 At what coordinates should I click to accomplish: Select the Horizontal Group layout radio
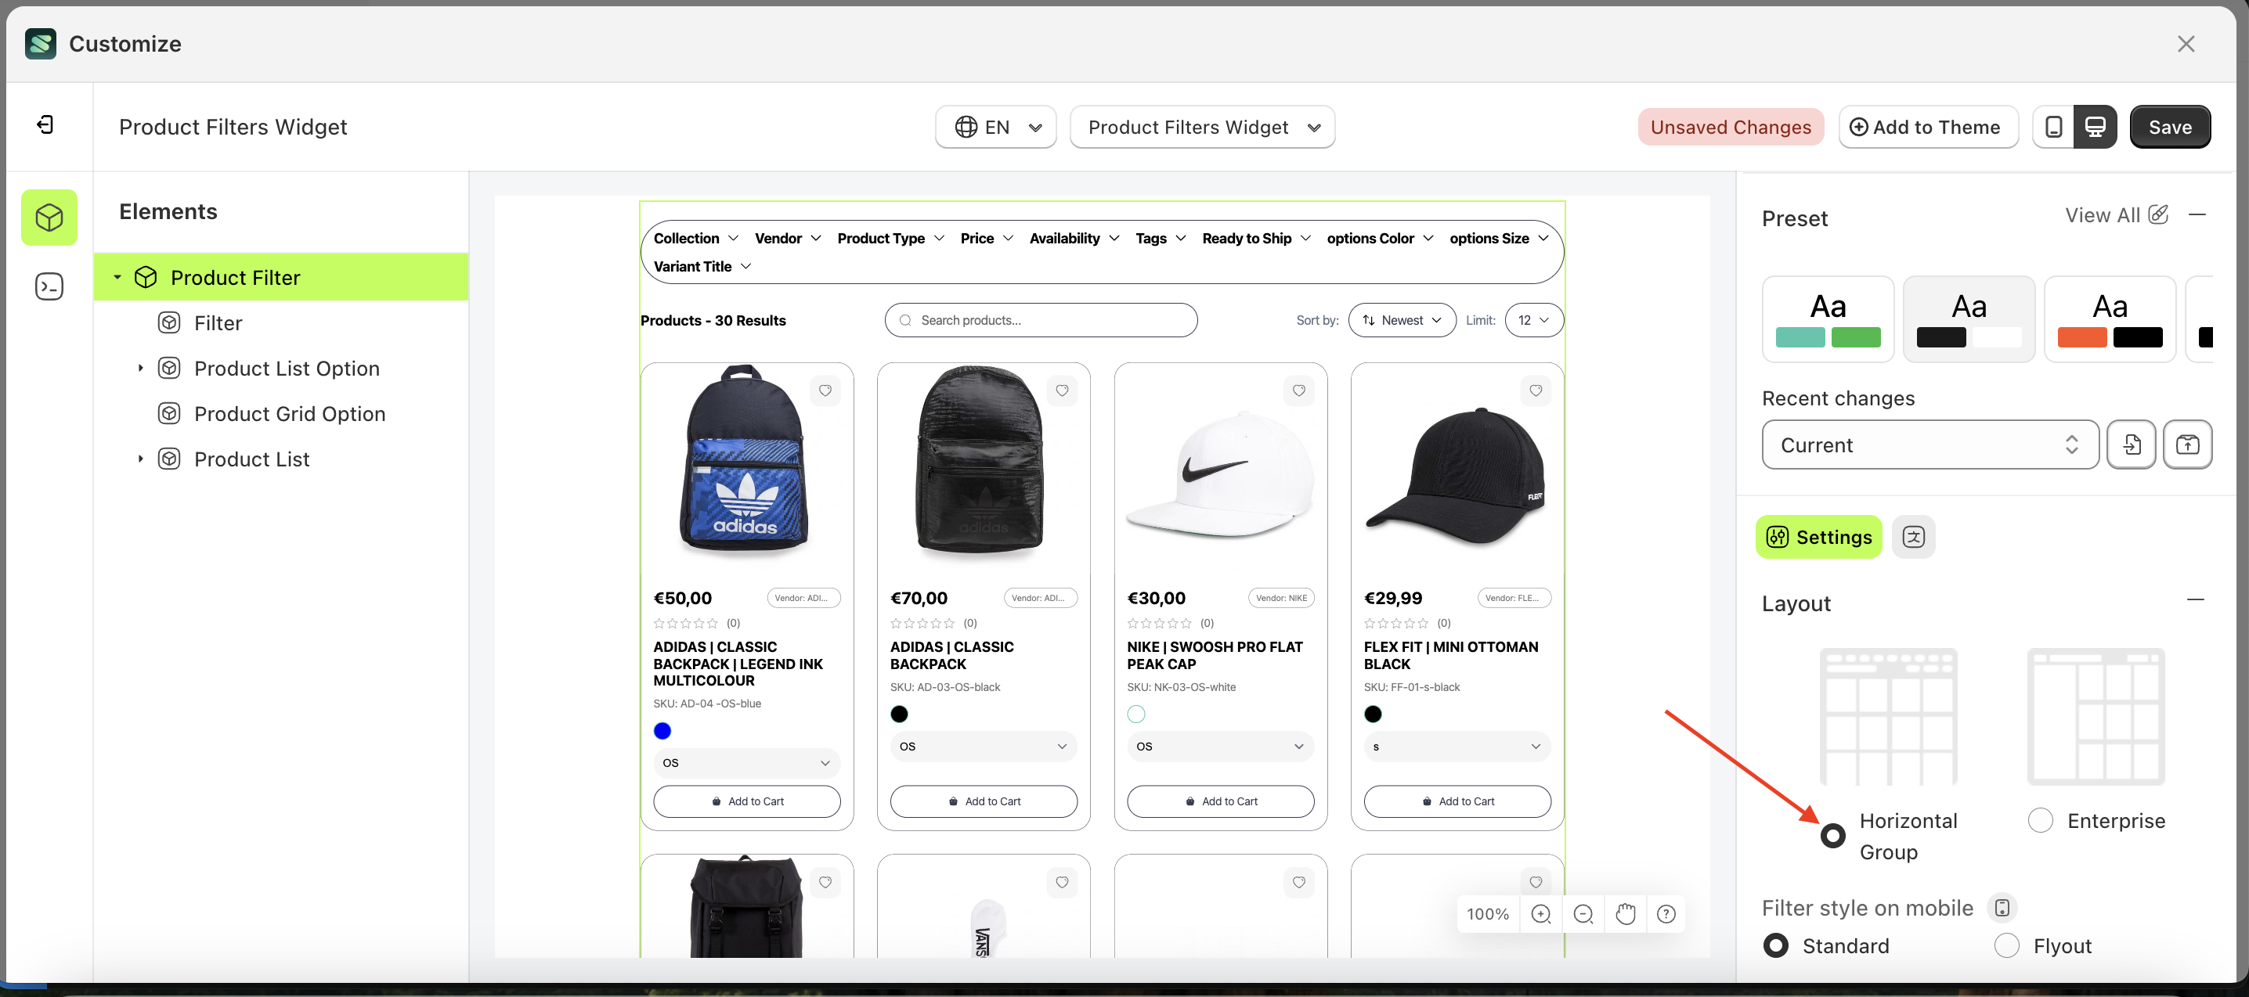(1832, 836)
